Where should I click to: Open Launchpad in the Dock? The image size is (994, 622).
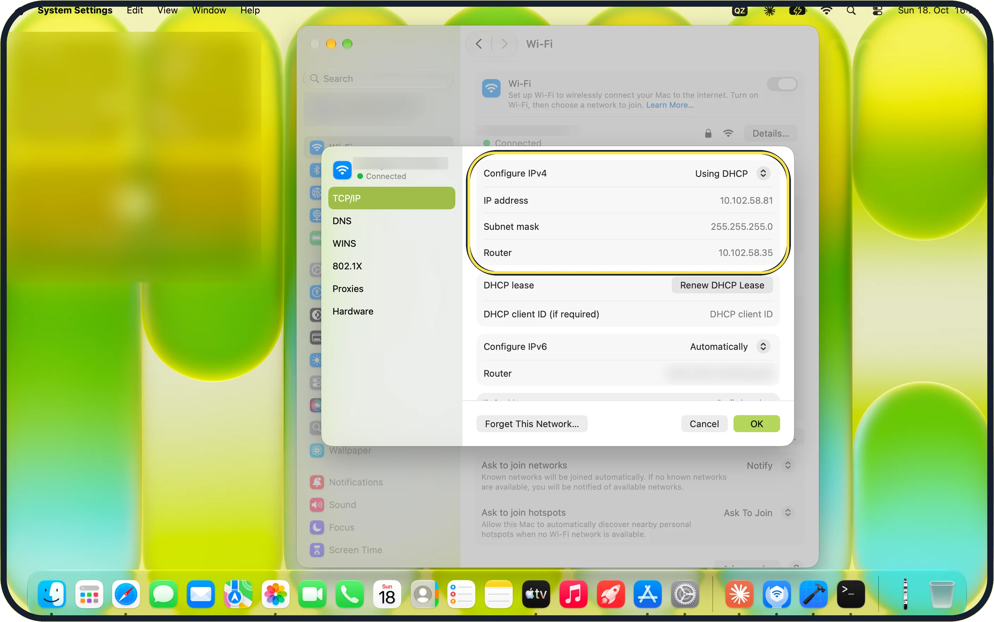(x=89, y=594)
